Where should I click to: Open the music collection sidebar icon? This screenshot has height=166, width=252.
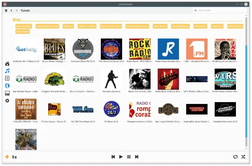click(7, 71)
